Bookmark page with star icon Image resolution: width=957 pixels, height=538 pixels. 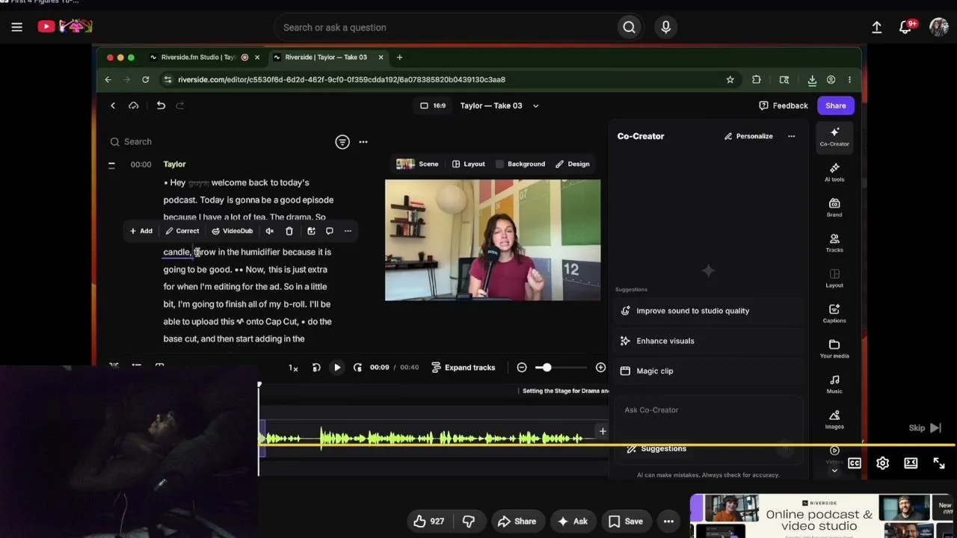click(730, 79)
